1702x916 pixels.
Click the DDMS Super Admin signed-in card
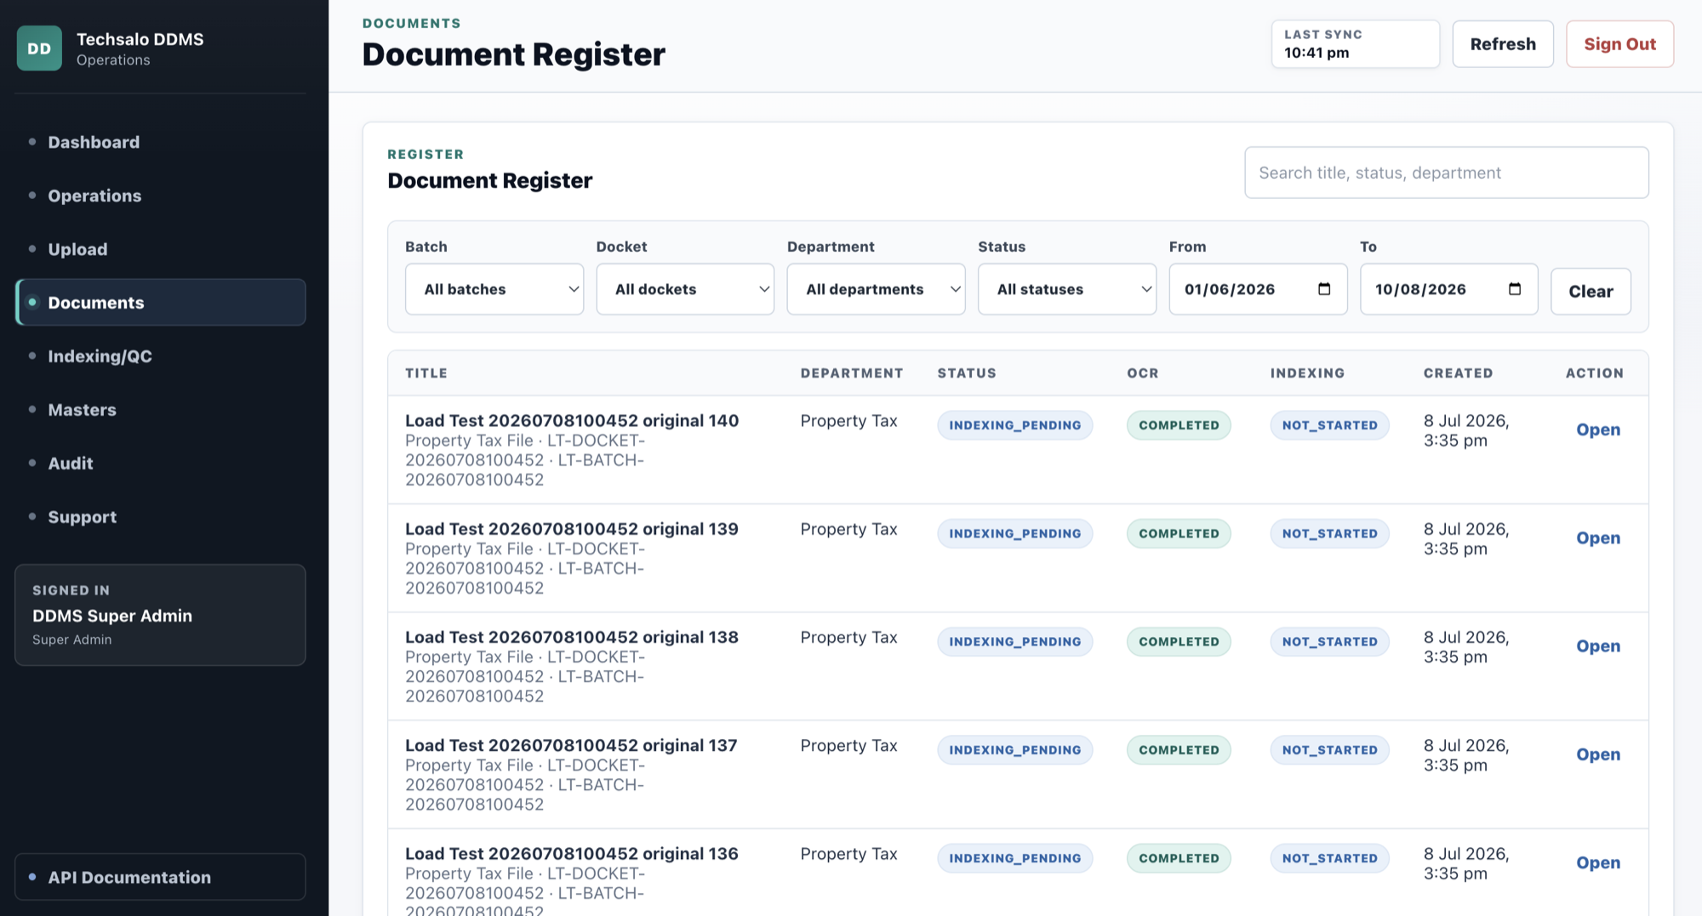coord(160,615)
